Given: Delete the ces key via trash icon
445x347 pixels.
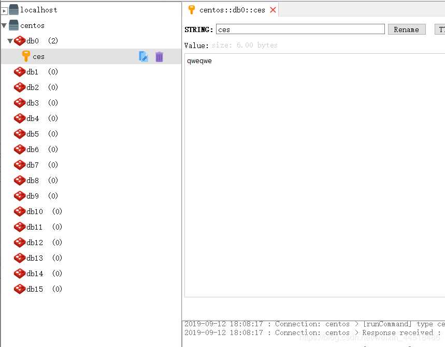Looking at the screenshot, I should 159,57.
